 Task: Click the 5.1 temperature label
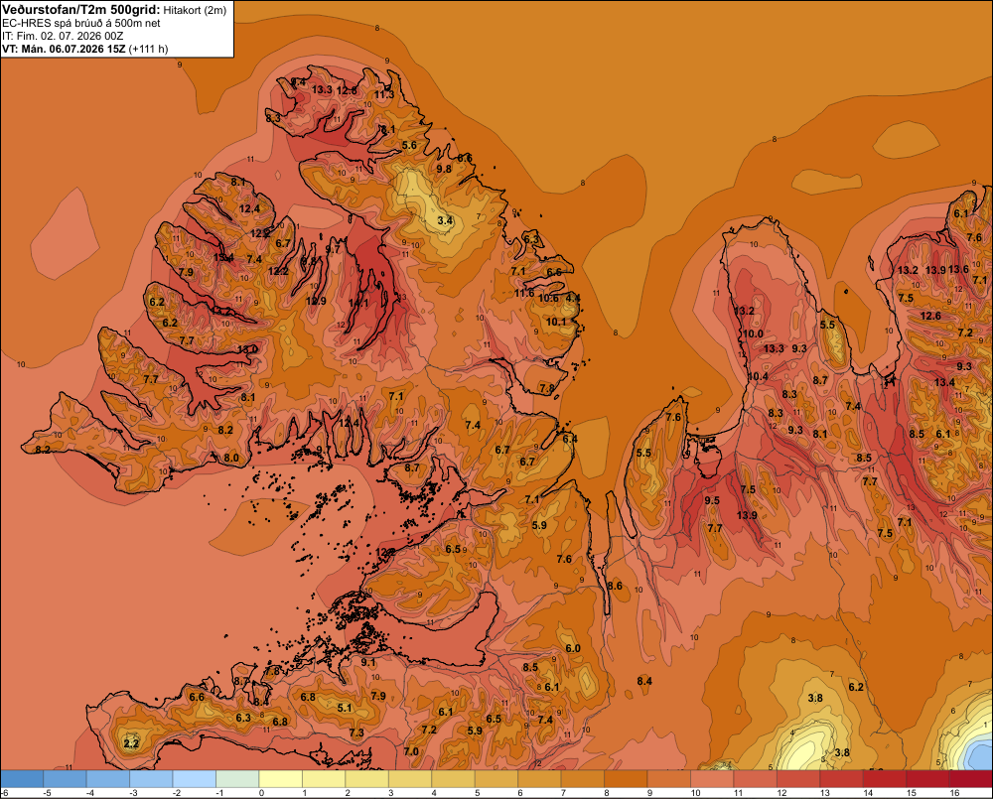click(x=345, y=708)
